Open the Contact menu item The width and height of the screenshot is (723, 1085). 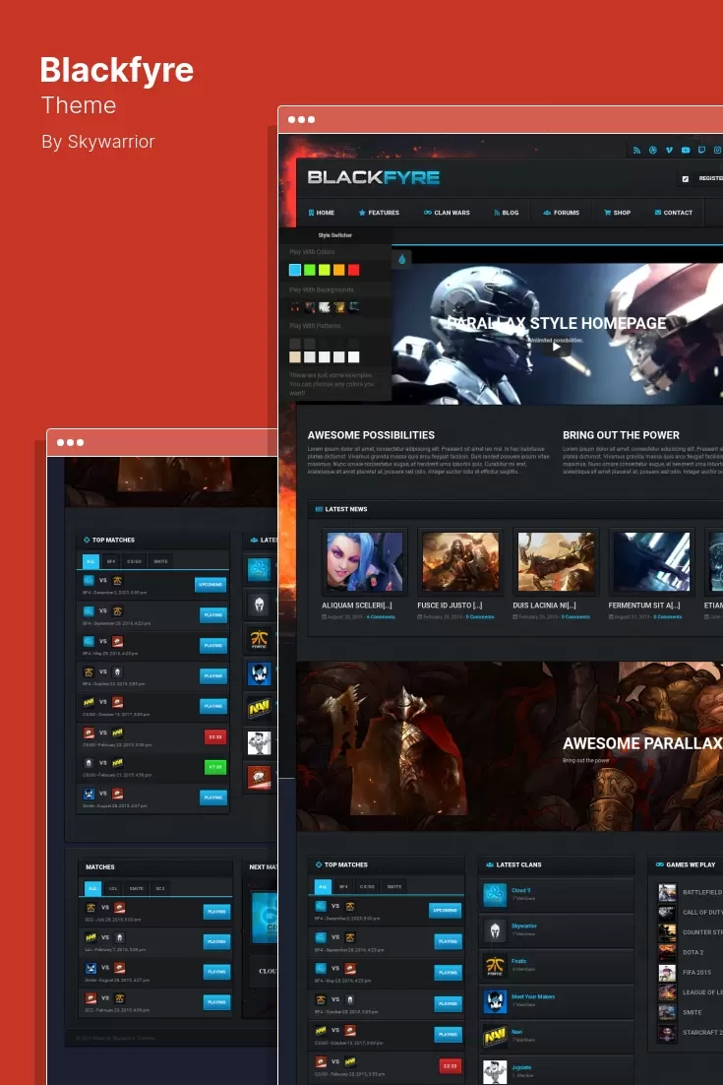[673, 213]
